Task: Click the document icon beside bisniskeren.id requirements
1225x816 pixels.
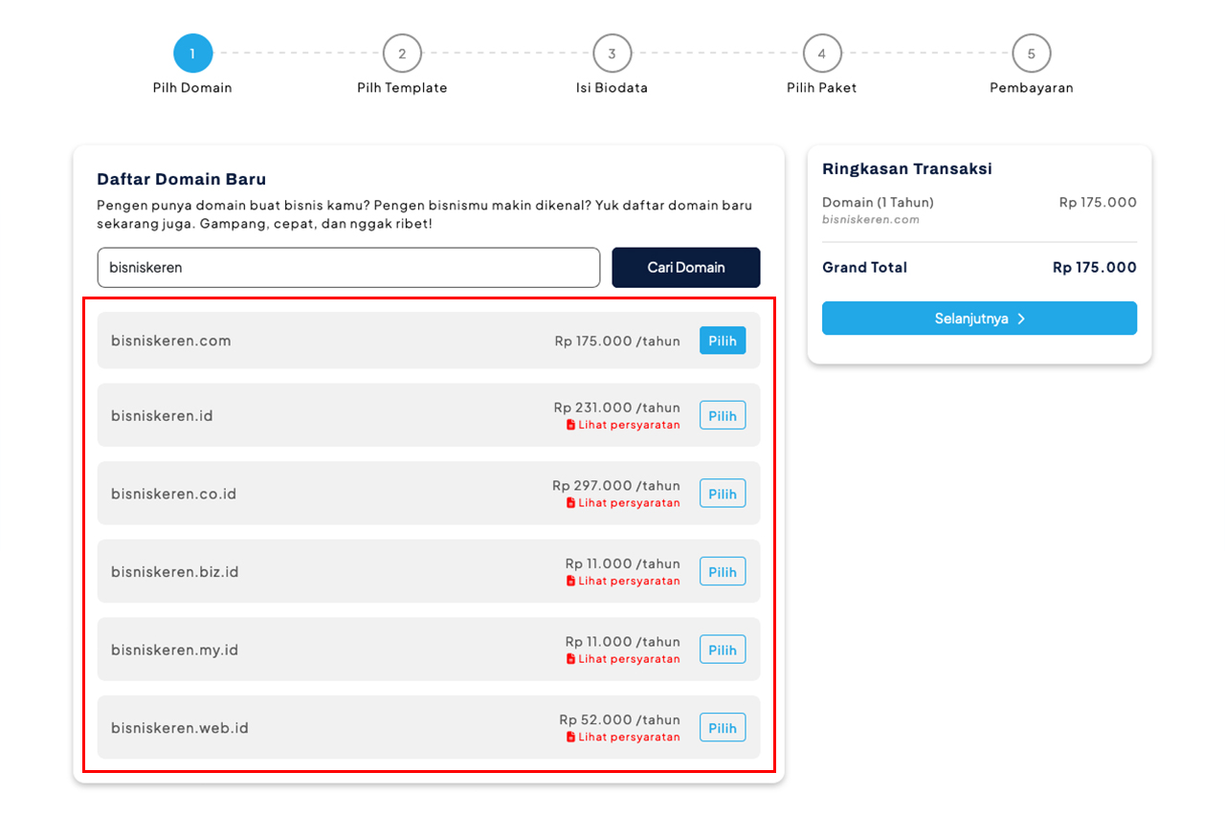Action: tap(570, 425)
